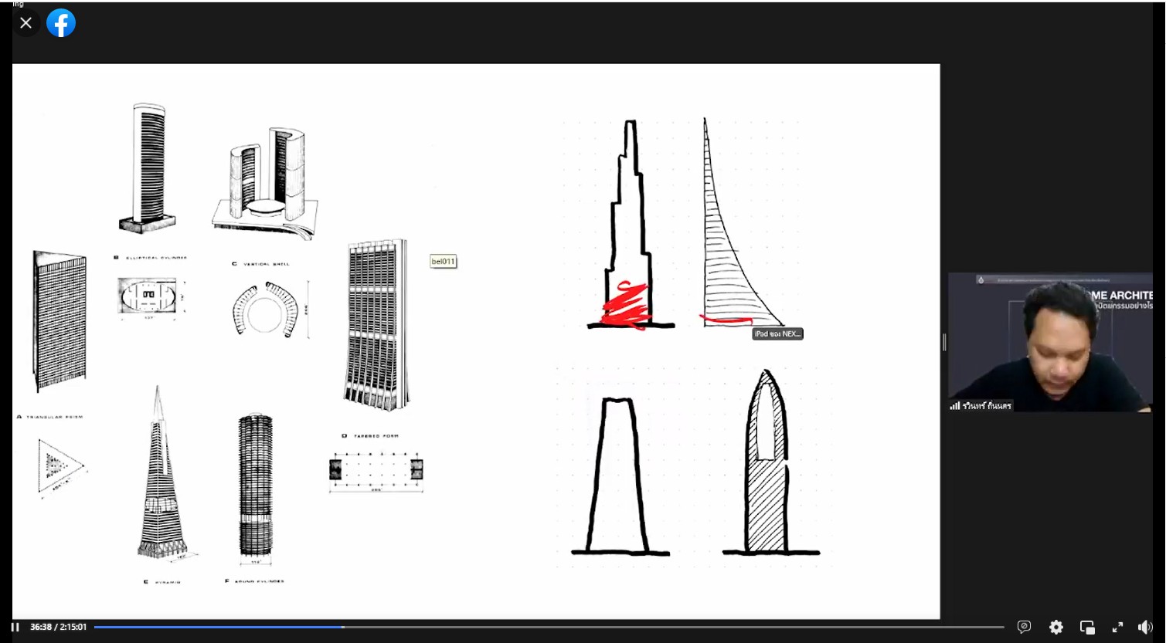The image size is (1166, 643).
Task: Pause the video playback
Action: pyautogui.click(x=15, y=627)
